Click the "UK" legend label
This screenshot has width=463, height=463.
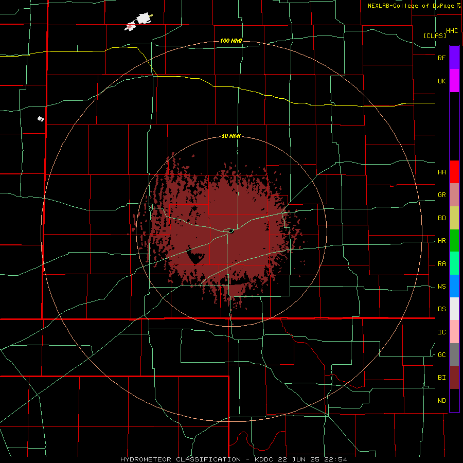[441, 81]
